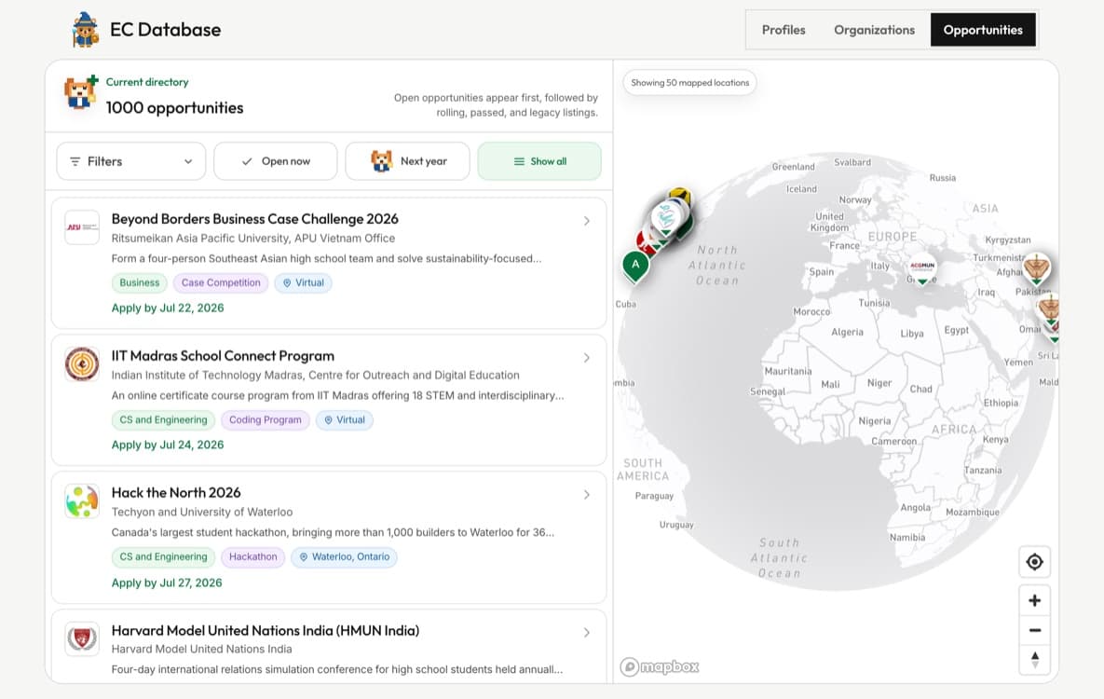
Task: Click Nigeria label on the globe map
Action: coord(875,420)
